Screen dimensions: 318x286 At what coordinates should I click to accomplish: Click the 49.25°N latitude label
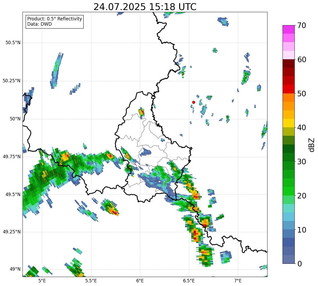click(x=12, y=232)
